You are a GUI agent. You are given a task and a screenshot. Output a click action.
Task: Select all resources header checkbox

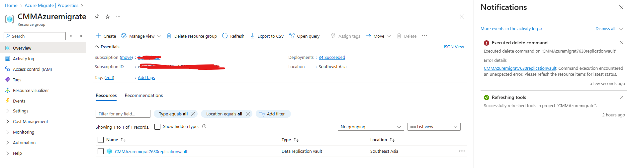pos(101,140)
